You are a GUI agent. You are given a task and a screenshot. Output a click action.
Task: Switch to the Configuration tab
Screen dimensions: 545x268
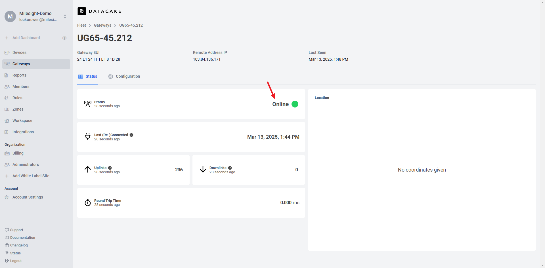(x=124, y=77)
